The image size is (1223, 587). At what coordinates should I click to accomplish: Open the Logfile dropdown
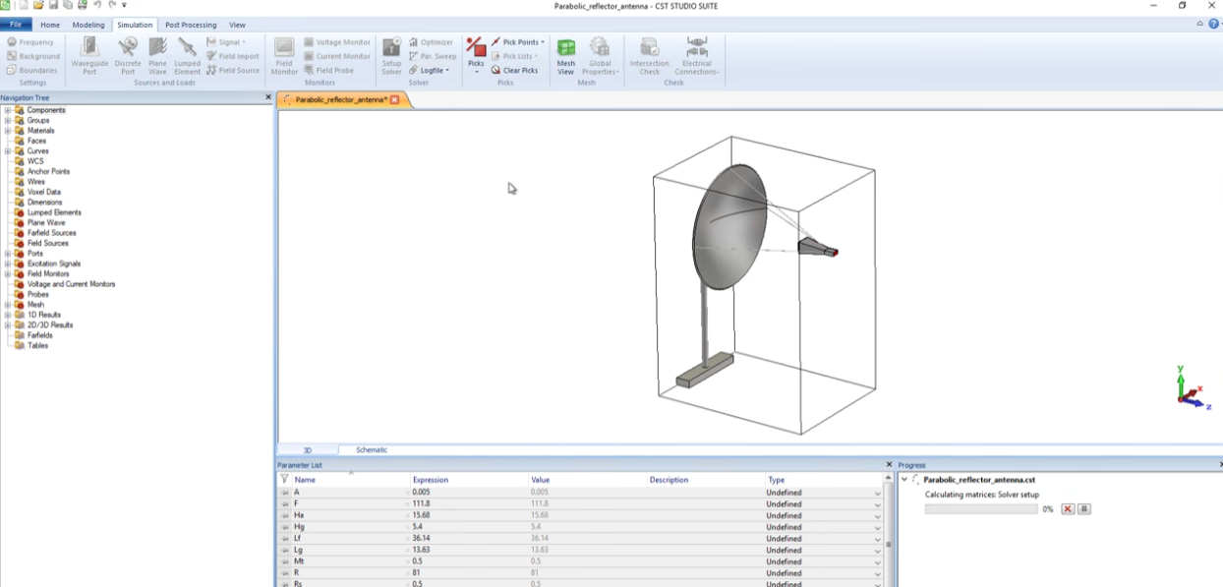pos(429,70)
